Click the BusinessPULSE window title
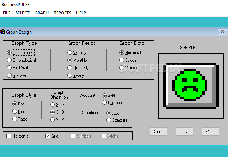The image size is (228, 157). (16, 5)
